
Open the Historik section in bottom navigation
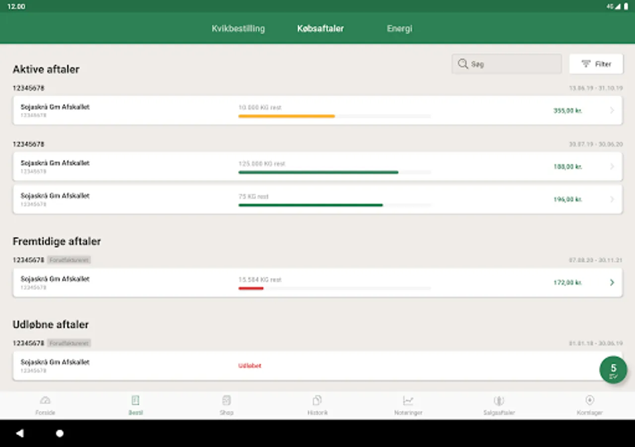pos(317,405)
